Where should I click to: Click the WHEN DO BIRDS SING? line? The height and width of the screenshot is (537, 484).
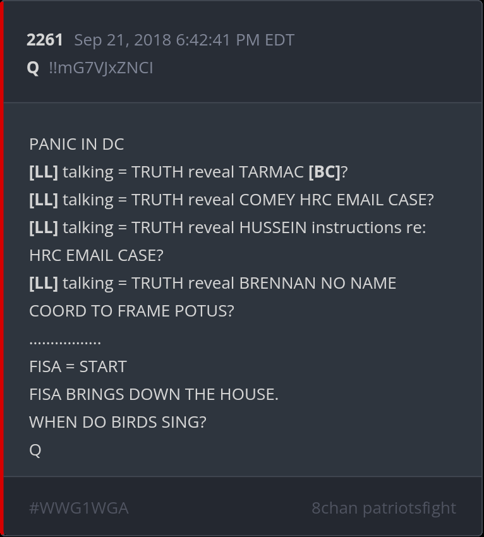(x=118, y=422)
